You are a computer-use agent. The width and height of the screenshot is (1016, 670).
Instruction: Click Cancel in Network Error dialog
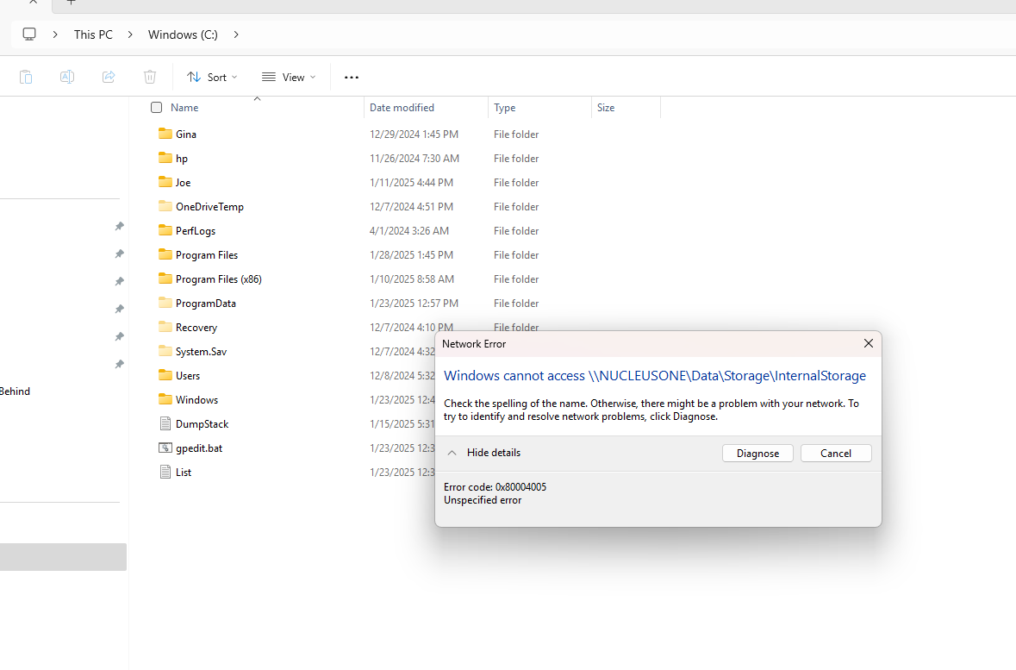836,454
